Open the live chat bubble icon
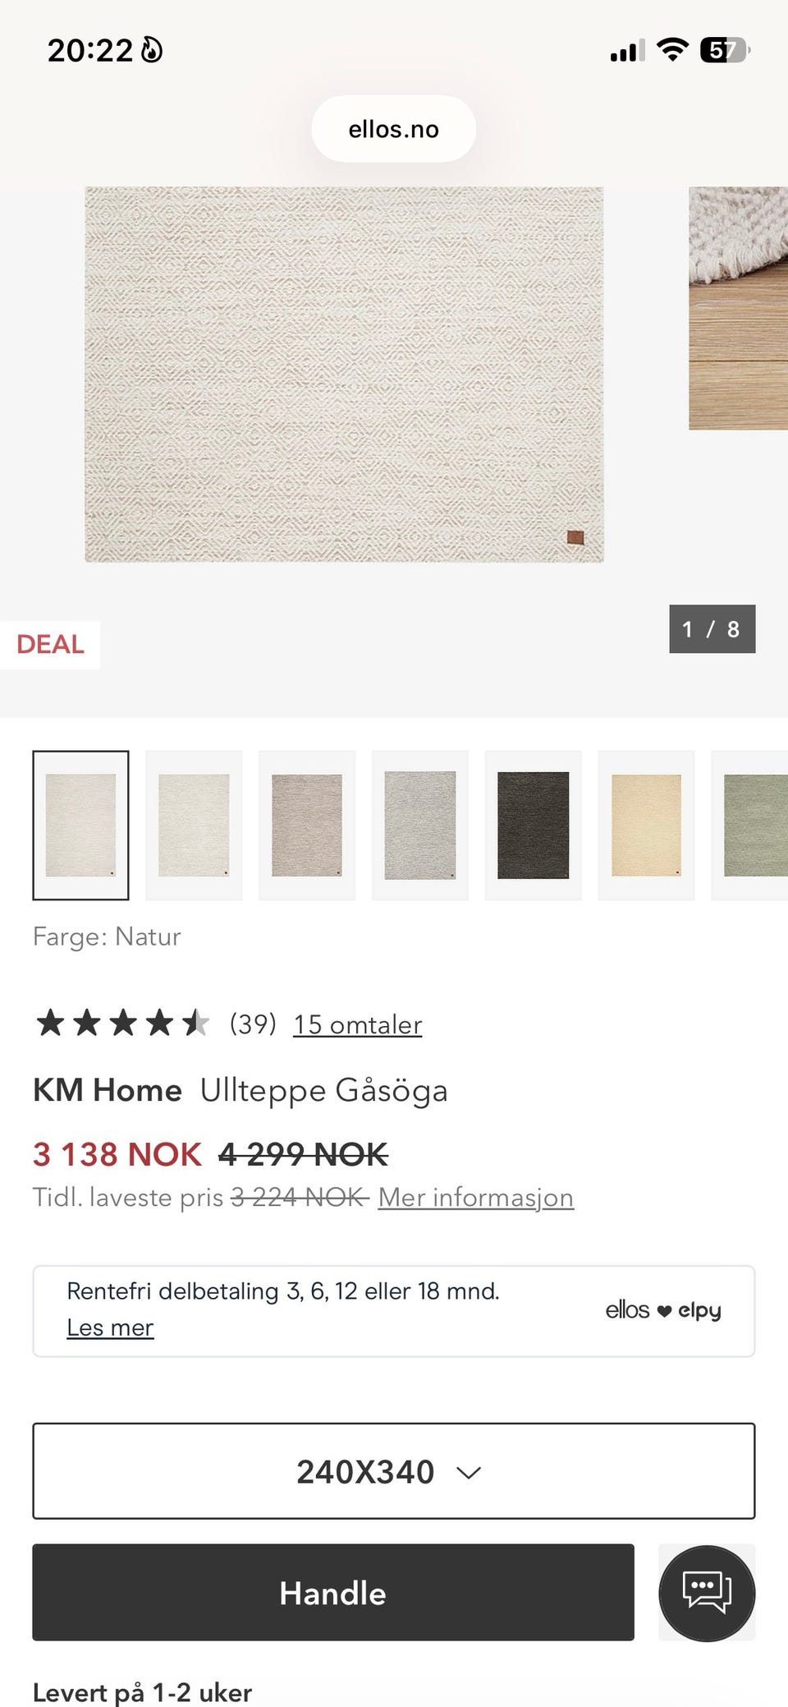 (x=707, y=1593)
